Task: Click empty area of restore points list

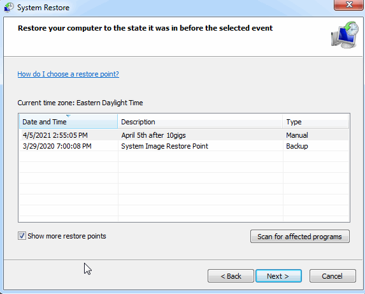Action: 184,186
